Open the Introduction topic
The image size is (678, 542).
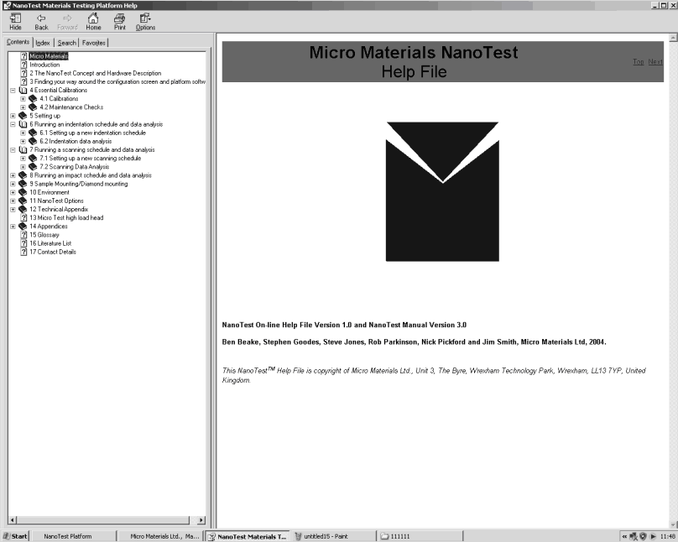point(44,65)
